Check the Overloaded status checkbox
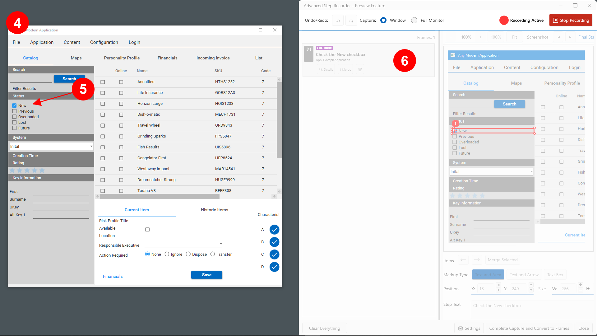Screen dimensions: 597x336 pyautogui.click(x=14, y=117)
